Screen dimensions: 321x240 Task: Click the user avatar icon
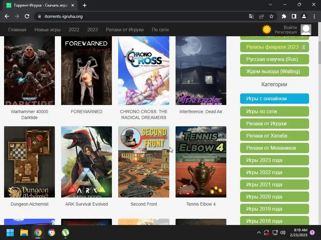pyautogui.click(x=306, y=30)
